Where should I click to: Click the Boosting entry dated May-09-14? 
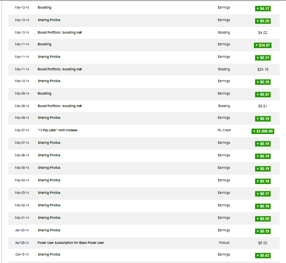click(44, 93)
